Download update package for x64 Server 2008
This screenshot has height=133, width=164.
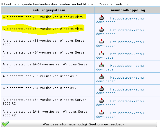tap(120, 56)
